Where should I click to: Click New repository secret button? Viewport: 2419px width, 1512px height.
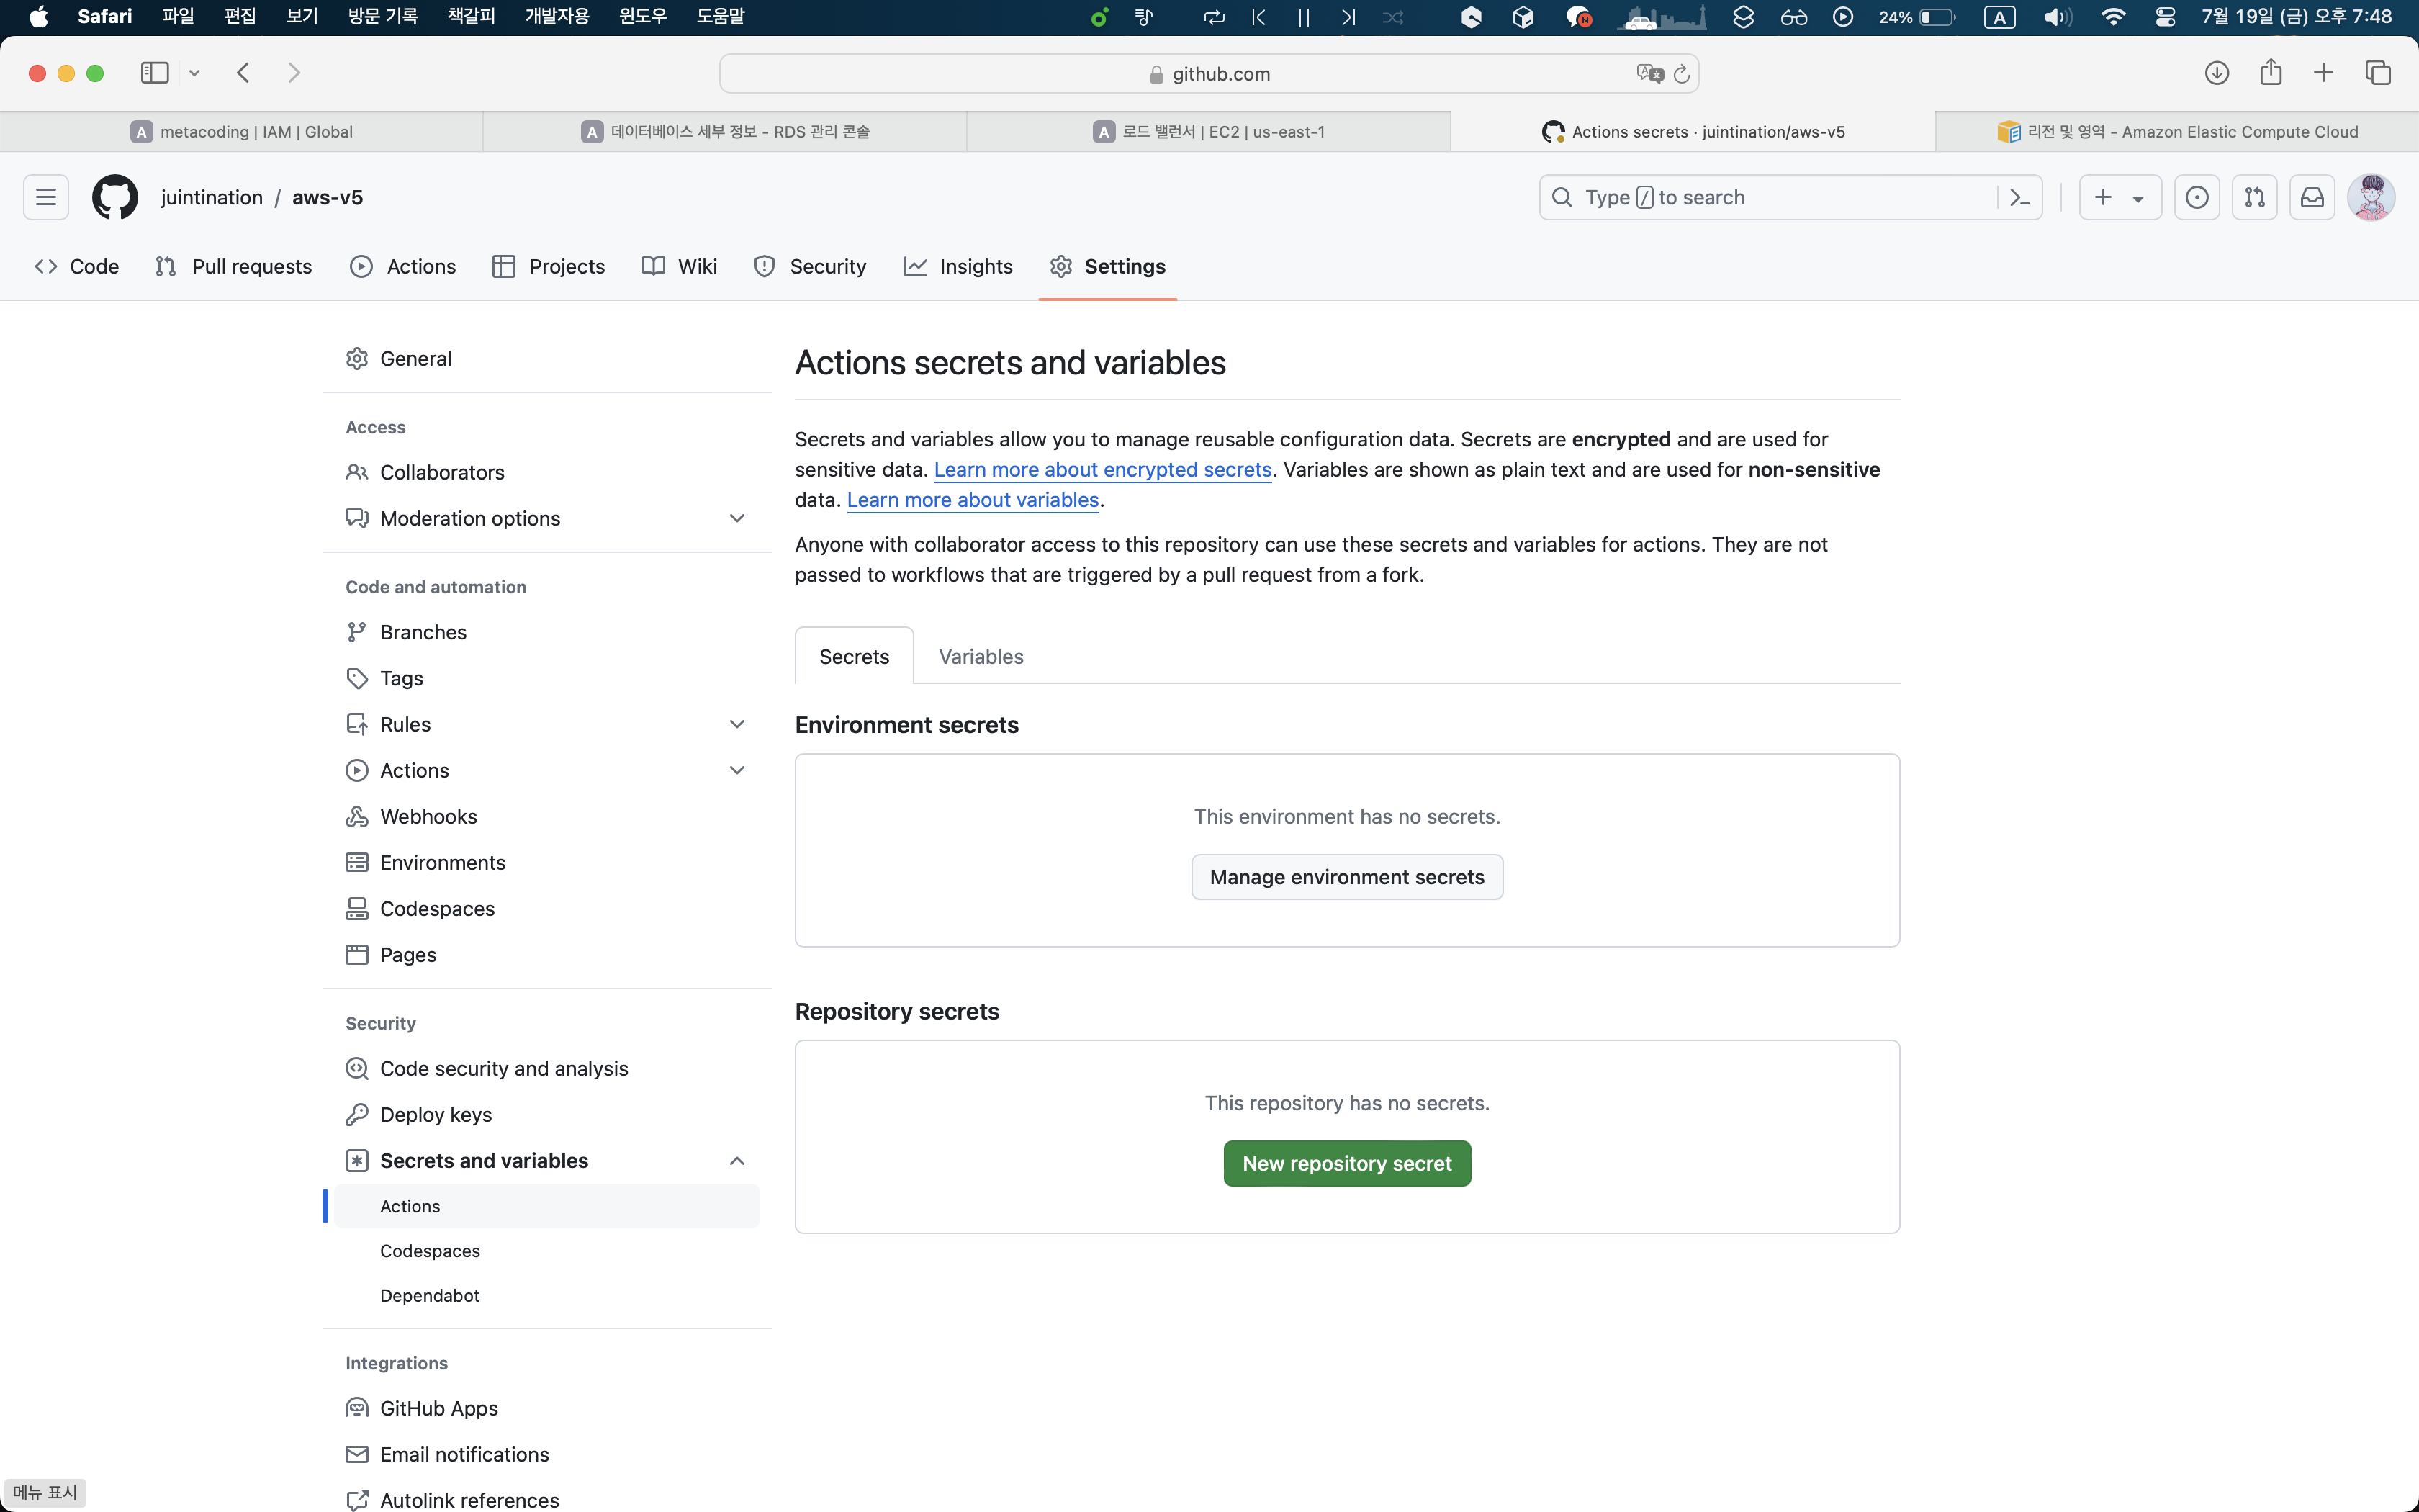point(1346,1163)
